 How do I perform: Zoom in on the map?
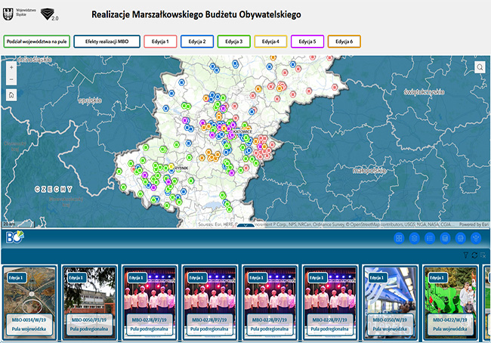11,67
